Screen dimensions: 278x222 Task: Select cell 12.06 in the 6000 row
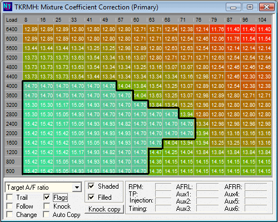click(x=217, y=39)
